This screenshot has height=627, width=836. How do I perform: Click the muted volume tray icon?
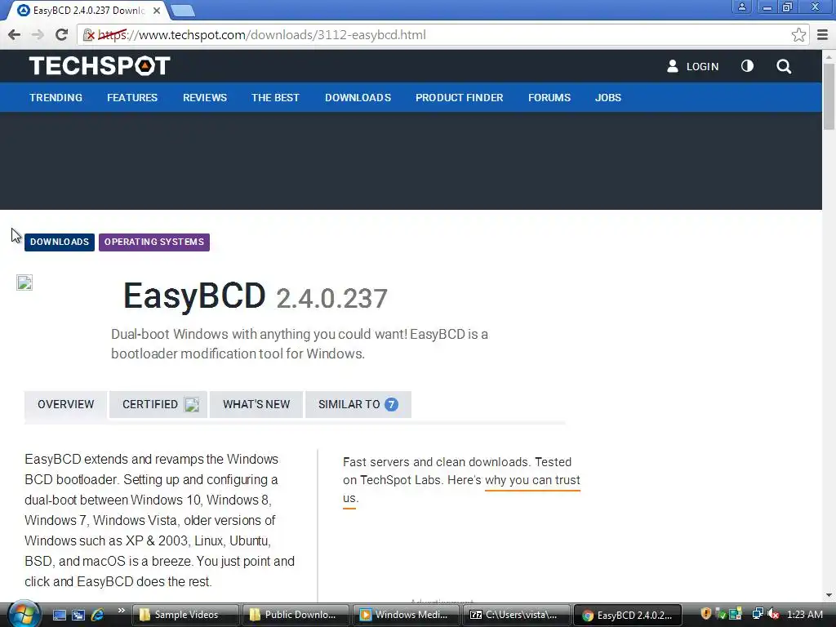click(x=773, y=614)
